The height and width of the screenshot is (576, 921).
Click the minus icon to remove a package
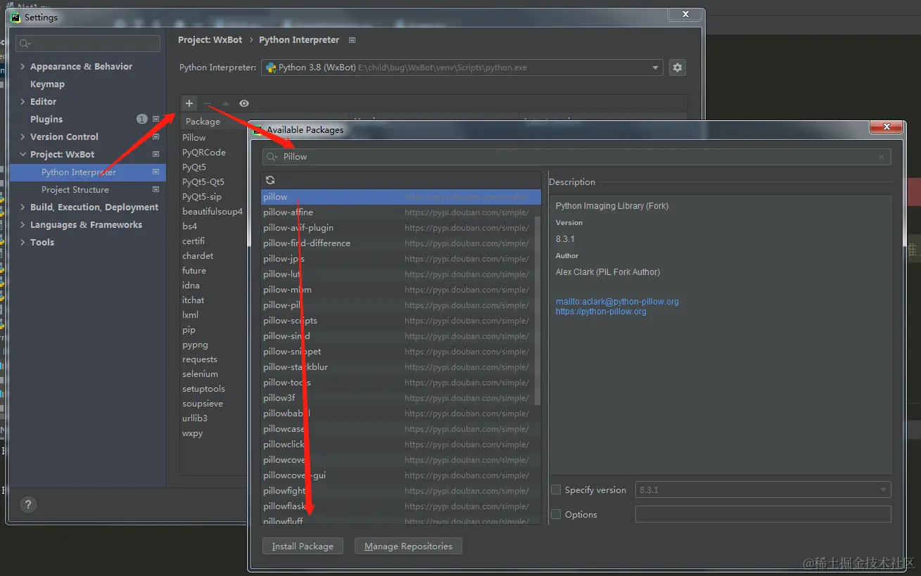click(208, 103)
